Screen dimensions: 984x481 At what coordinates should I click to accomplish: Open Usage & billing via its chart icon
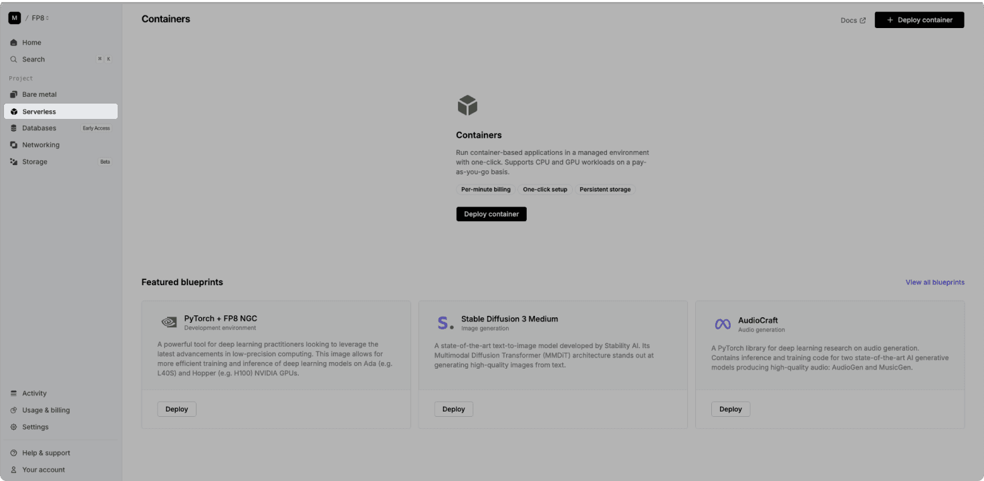click(13, 410)
